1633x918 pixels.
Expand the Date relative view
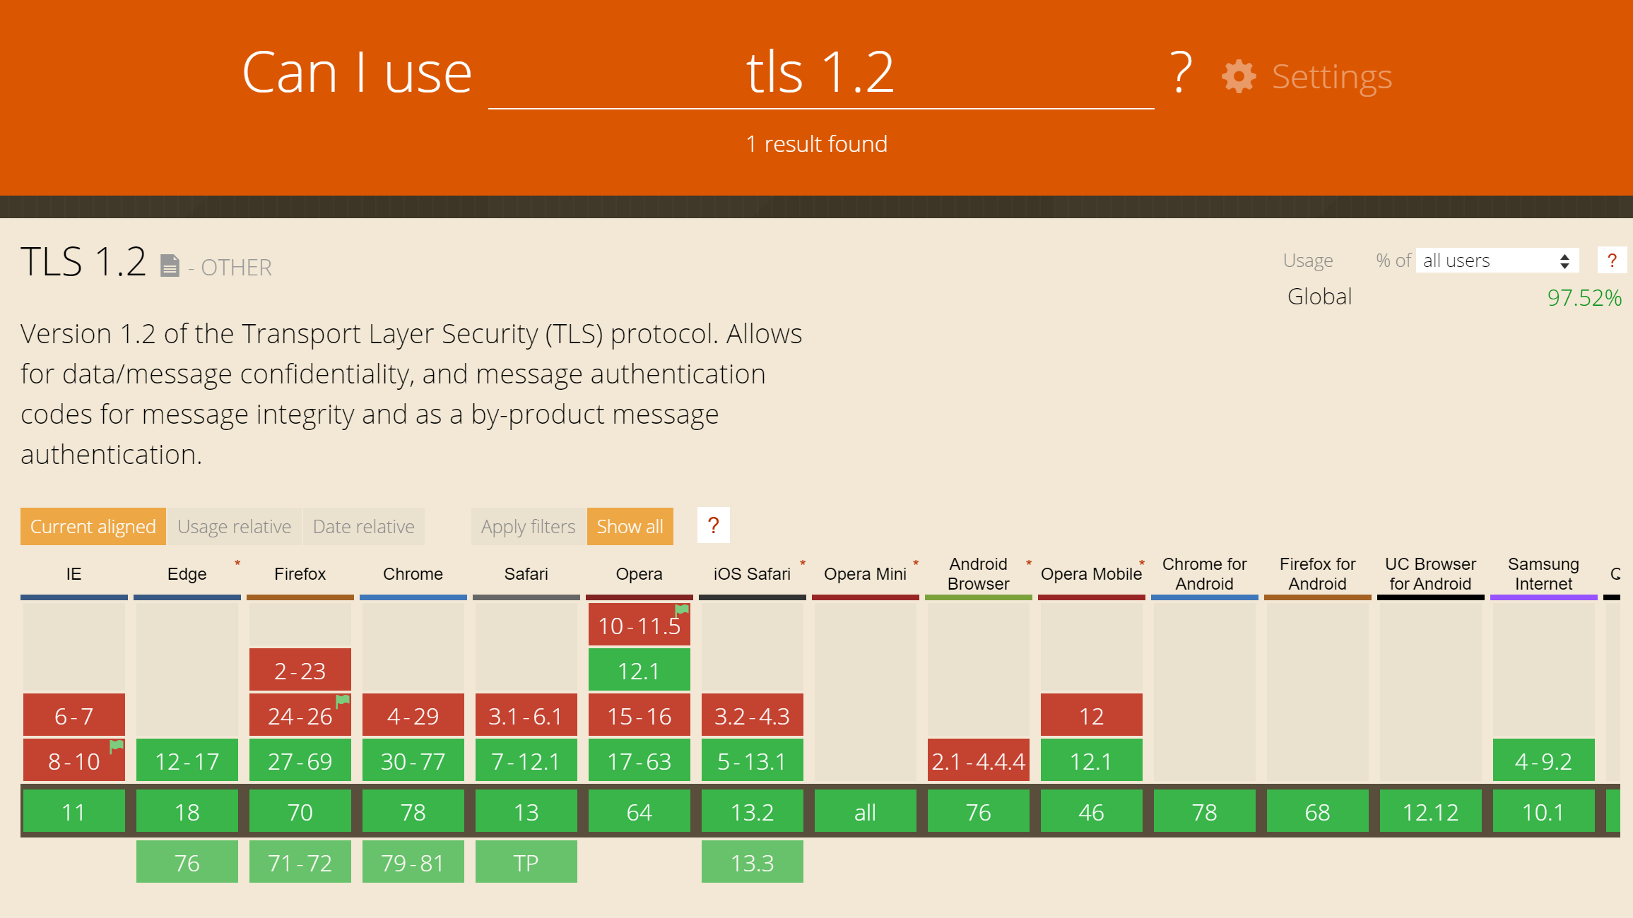click(x=363, y=525)
